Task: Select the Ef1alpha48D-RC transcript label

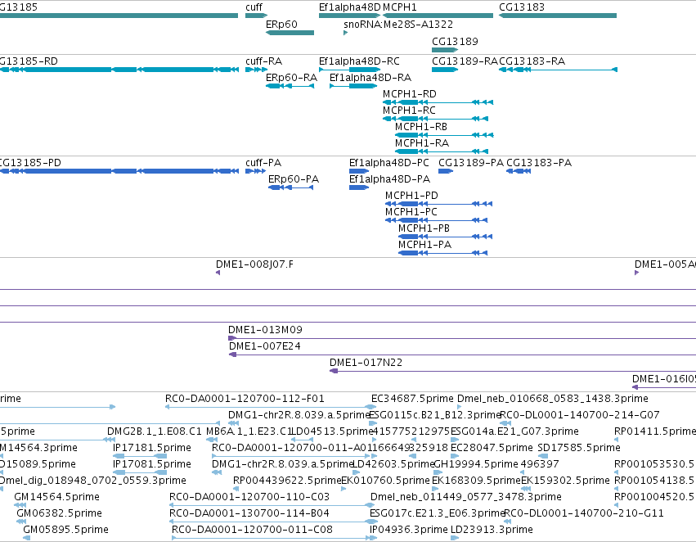Action: [x=359, y=61]
